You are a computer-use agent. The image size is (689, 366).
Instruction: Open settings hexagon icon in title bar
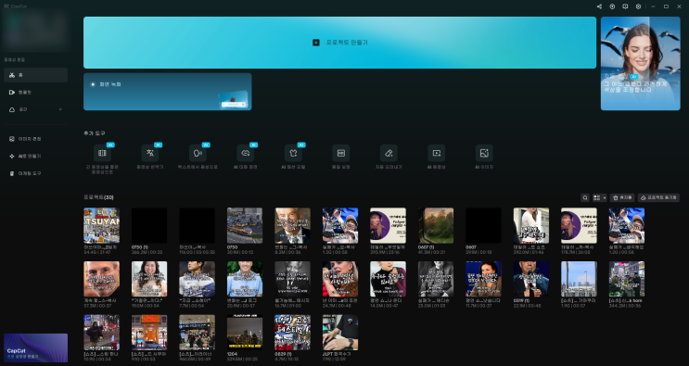[638, 6]
